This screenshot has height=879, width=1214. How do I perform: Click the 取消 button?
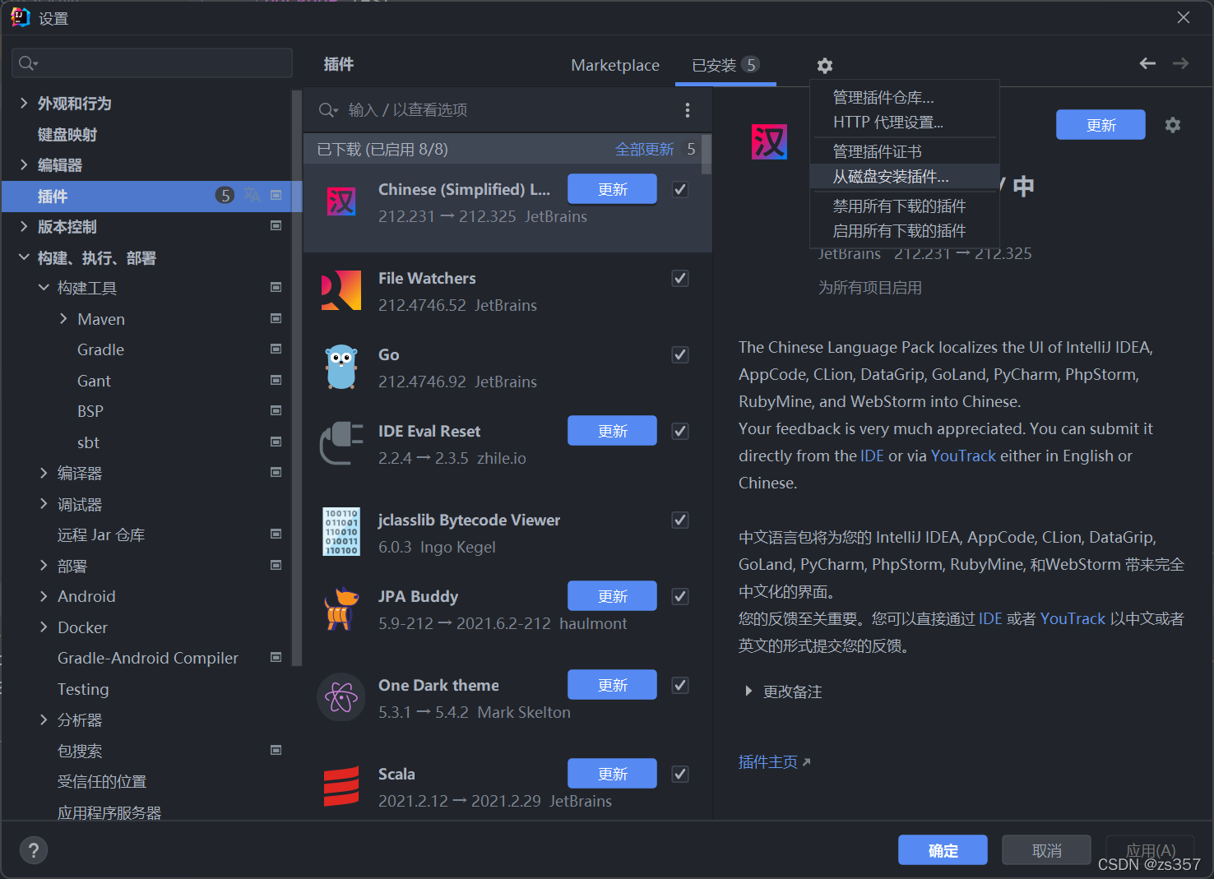pyautogui.click(x=1046, y=850)
